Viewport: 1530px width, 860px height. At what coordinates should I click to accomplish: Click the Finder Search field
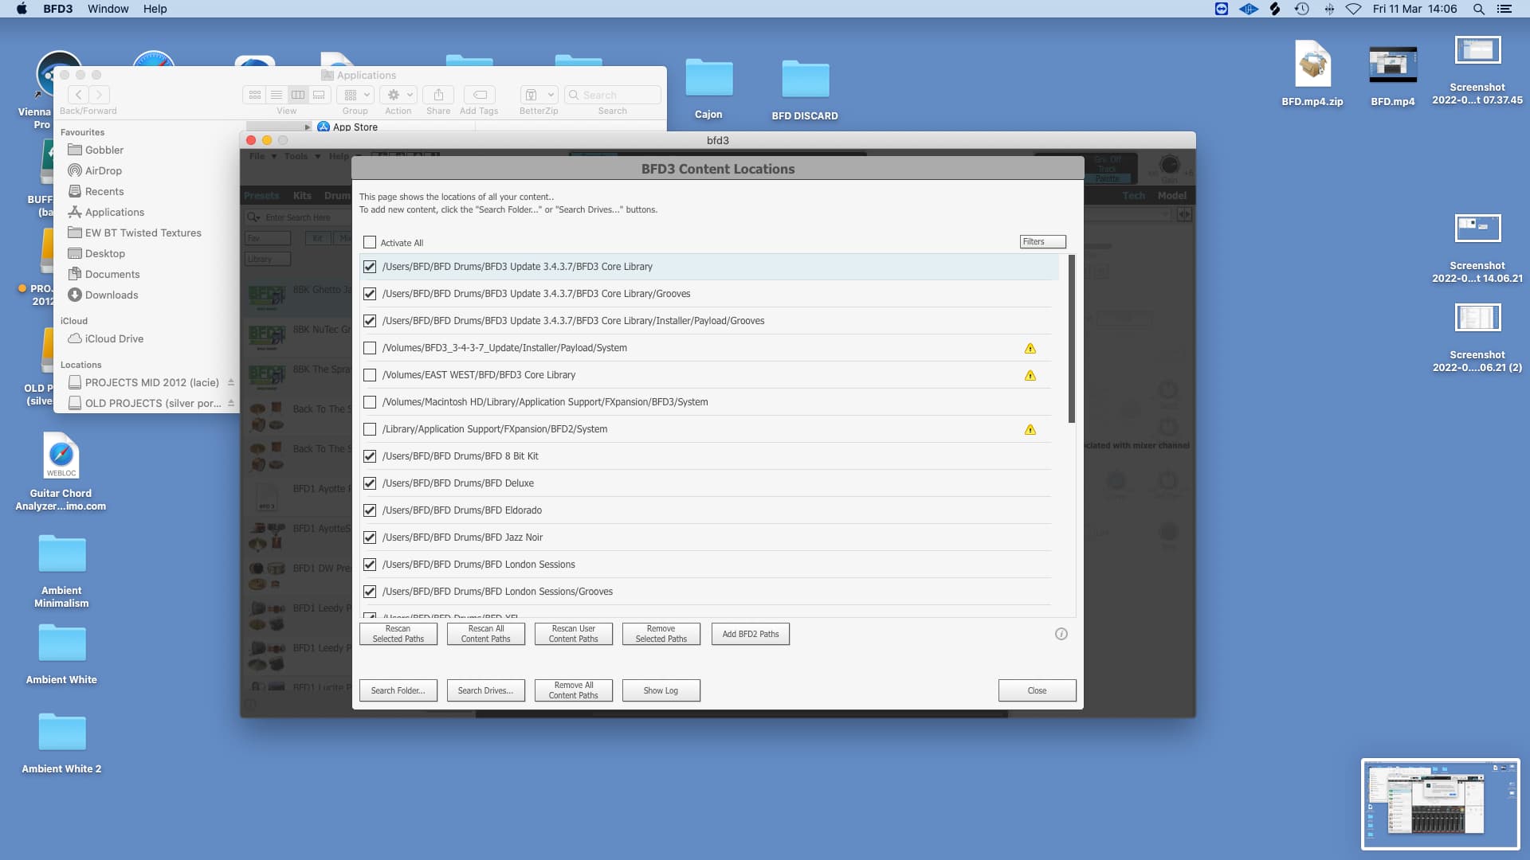point(613,95)
